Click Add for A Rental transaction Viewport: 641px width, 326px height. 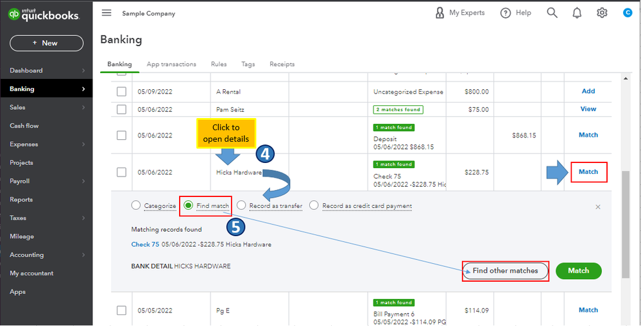[x=588, y=91]
